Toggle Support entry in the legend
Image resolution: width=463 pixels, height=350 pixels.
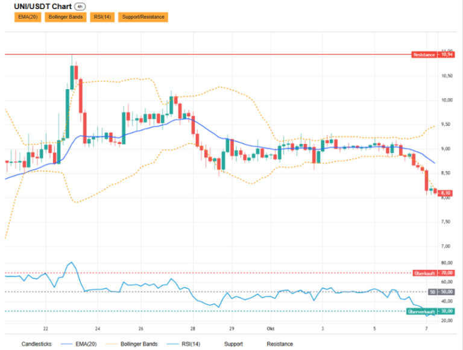[x=233, y=344]
